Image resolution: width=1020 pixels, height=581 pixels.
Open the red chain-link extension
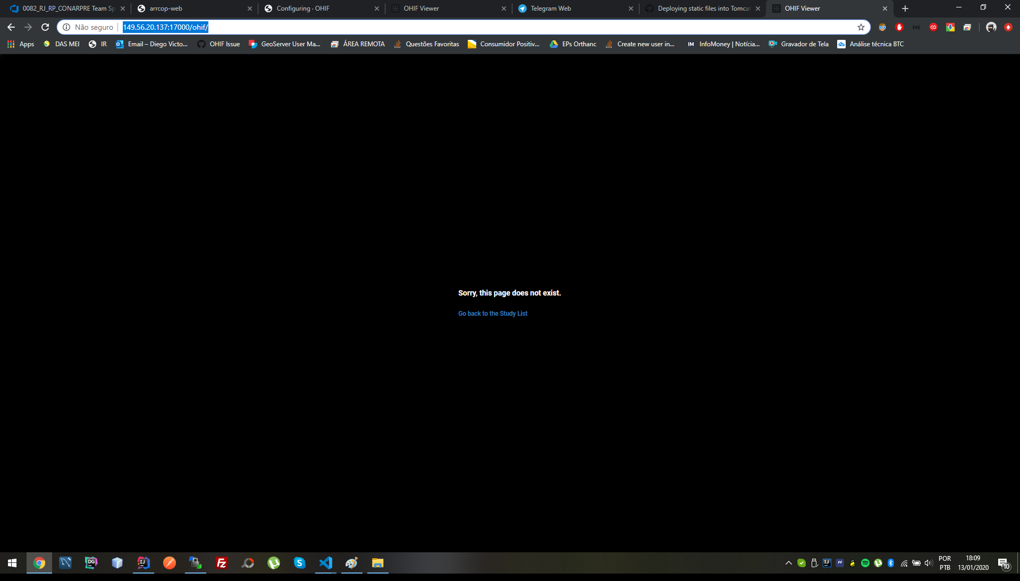(x=933, y=27)
